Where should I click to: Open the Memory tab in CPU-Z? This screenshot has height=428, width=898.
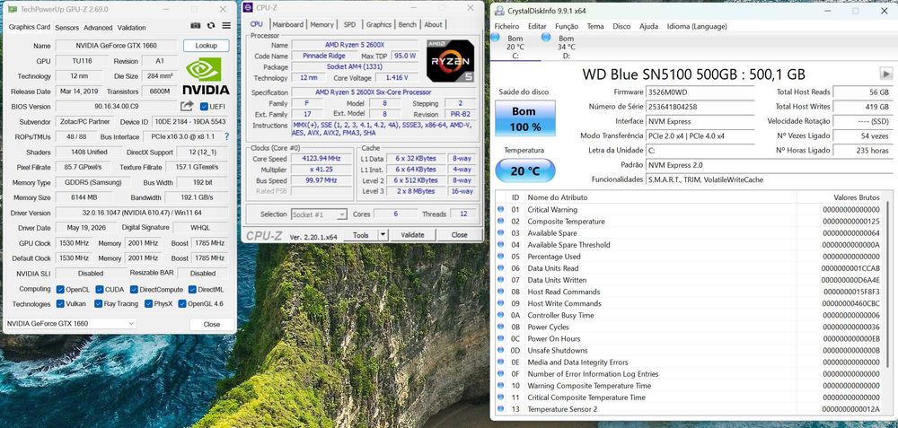321,24
